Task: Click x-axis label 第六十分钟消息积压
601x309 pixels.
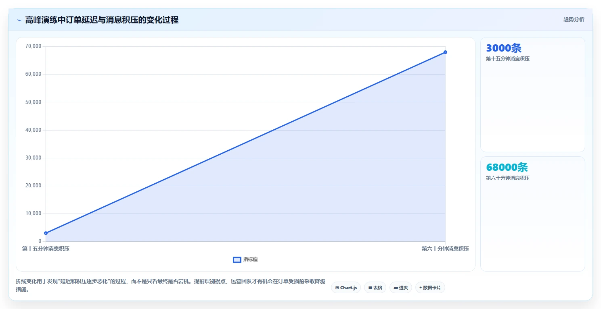Action: [445, 249]
